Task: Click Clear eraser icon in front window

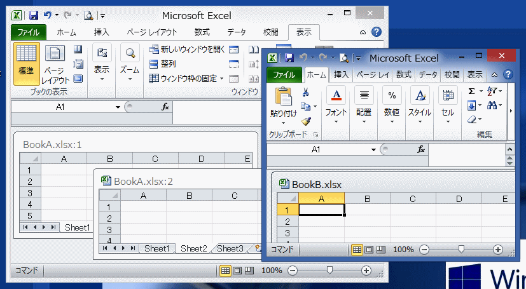Action: click(x=472, y=119)
